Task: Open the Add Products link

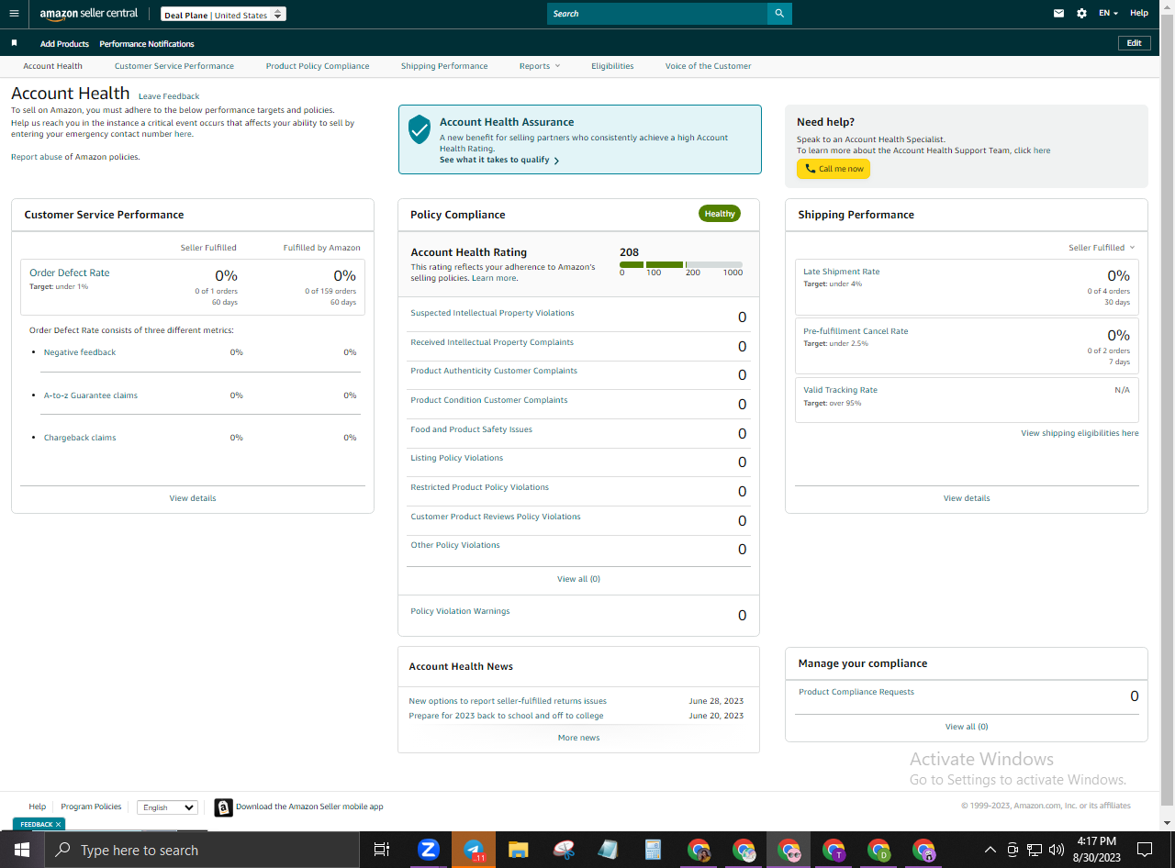Action: pyautogui.click(x=64, y=44)
